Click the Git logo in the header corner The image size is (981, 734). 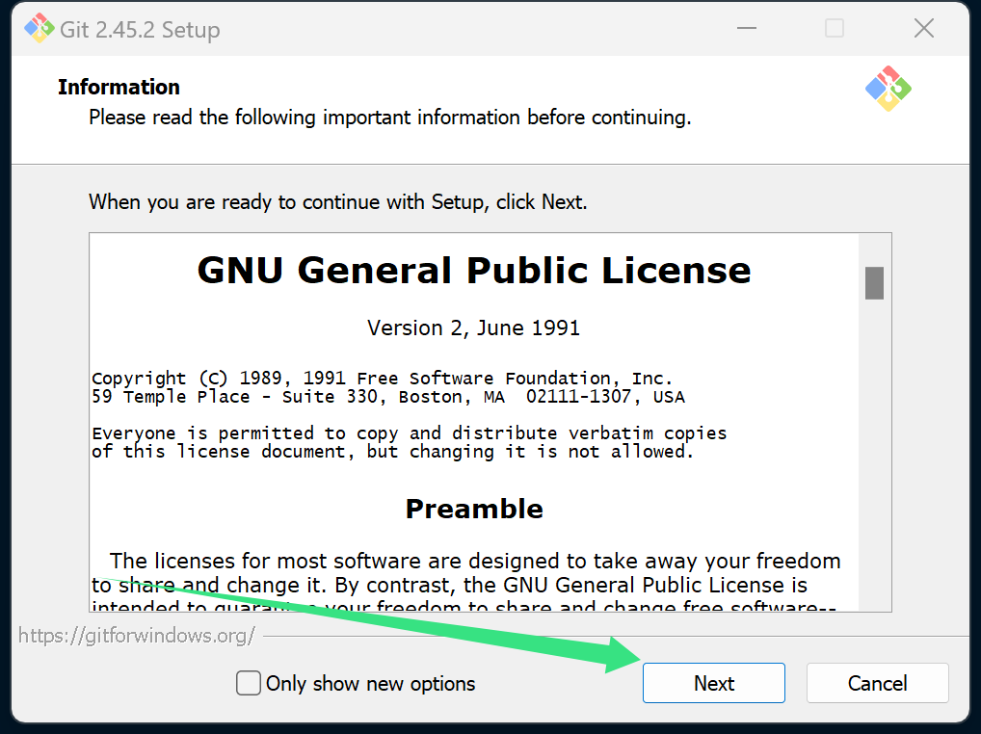coord(888,89)
